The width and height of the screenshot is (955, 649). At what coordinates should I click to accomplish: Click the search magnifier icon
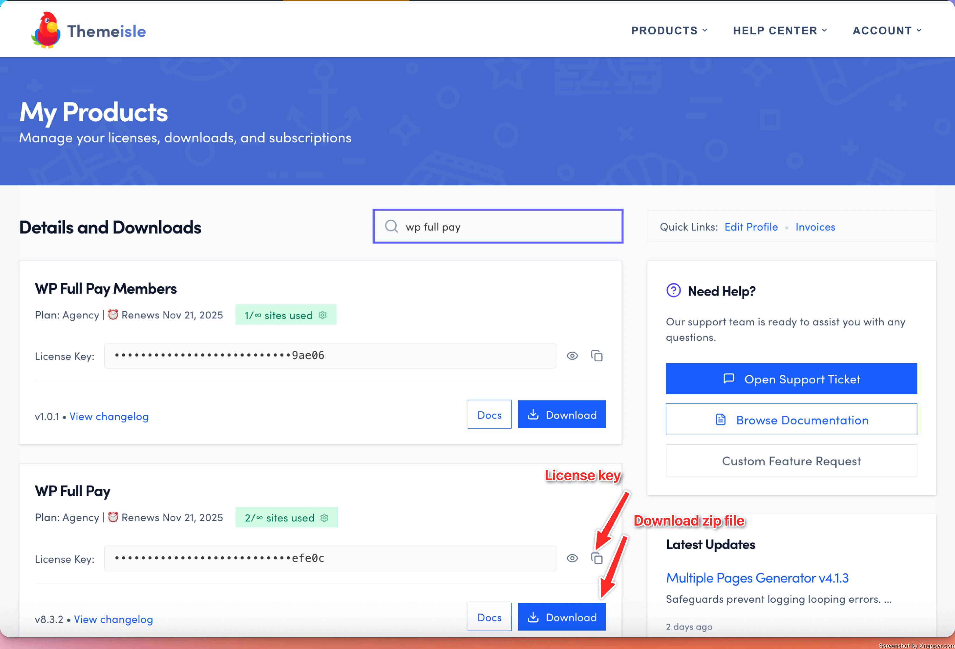click(391, 226)
